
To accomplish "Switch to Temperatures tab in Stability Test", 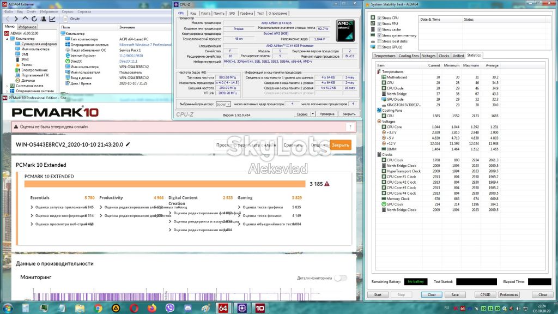I will coord(384,56).
